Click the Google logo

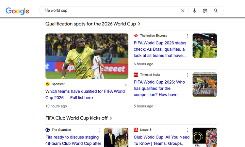click(x=17, y=11)
